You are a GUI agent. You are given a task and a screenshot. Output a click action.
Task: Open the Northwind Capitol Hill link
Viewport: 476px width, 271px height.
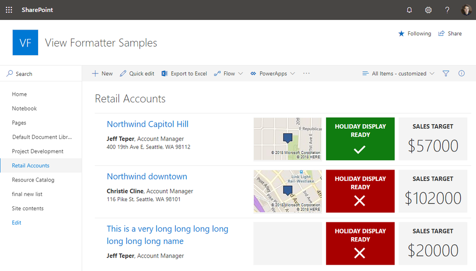148,124
